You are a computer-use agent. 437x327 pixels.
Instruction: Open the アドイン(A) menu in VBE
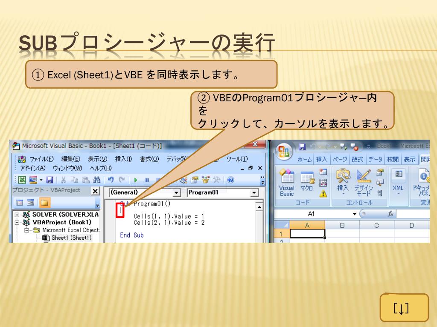[x=32, y=168]
